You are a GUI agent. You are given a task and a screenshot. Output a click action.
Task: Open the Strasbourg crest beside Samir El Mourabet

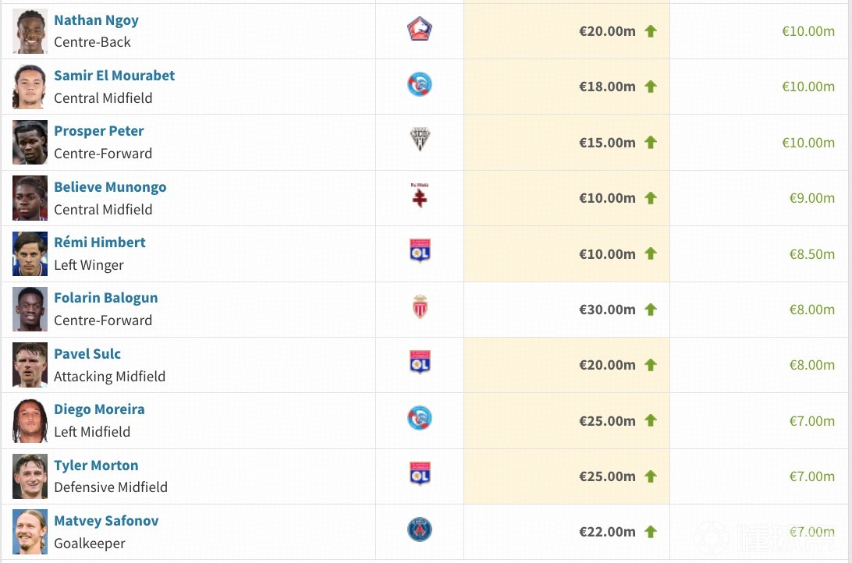pyautogui.click(x=420, y=85)
